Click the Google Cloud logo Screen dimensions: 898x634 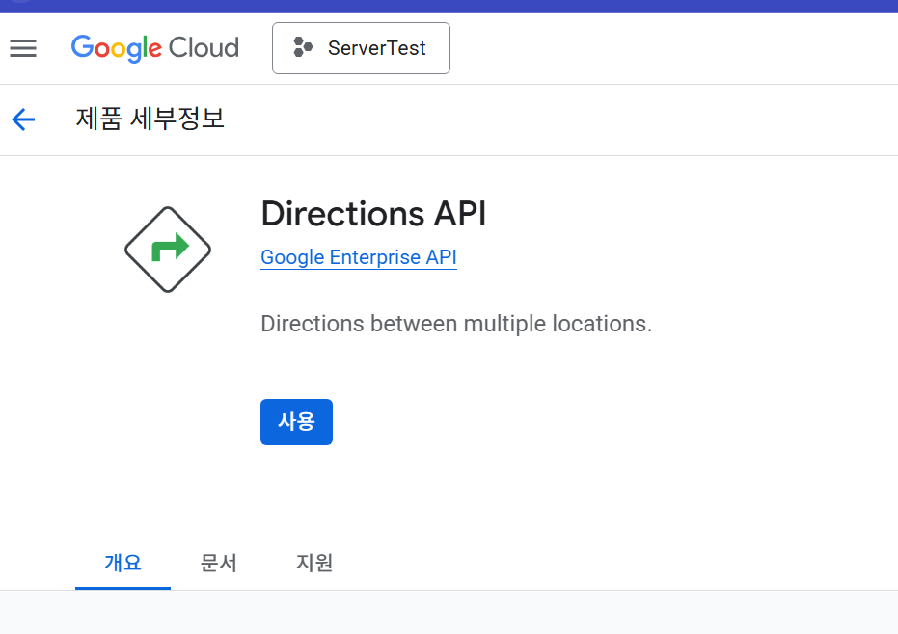(154, 48)
